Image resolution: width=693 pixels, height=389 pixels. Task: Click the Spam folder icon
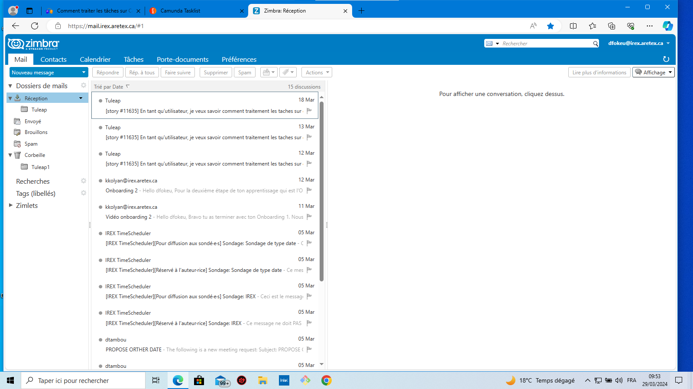17,144
